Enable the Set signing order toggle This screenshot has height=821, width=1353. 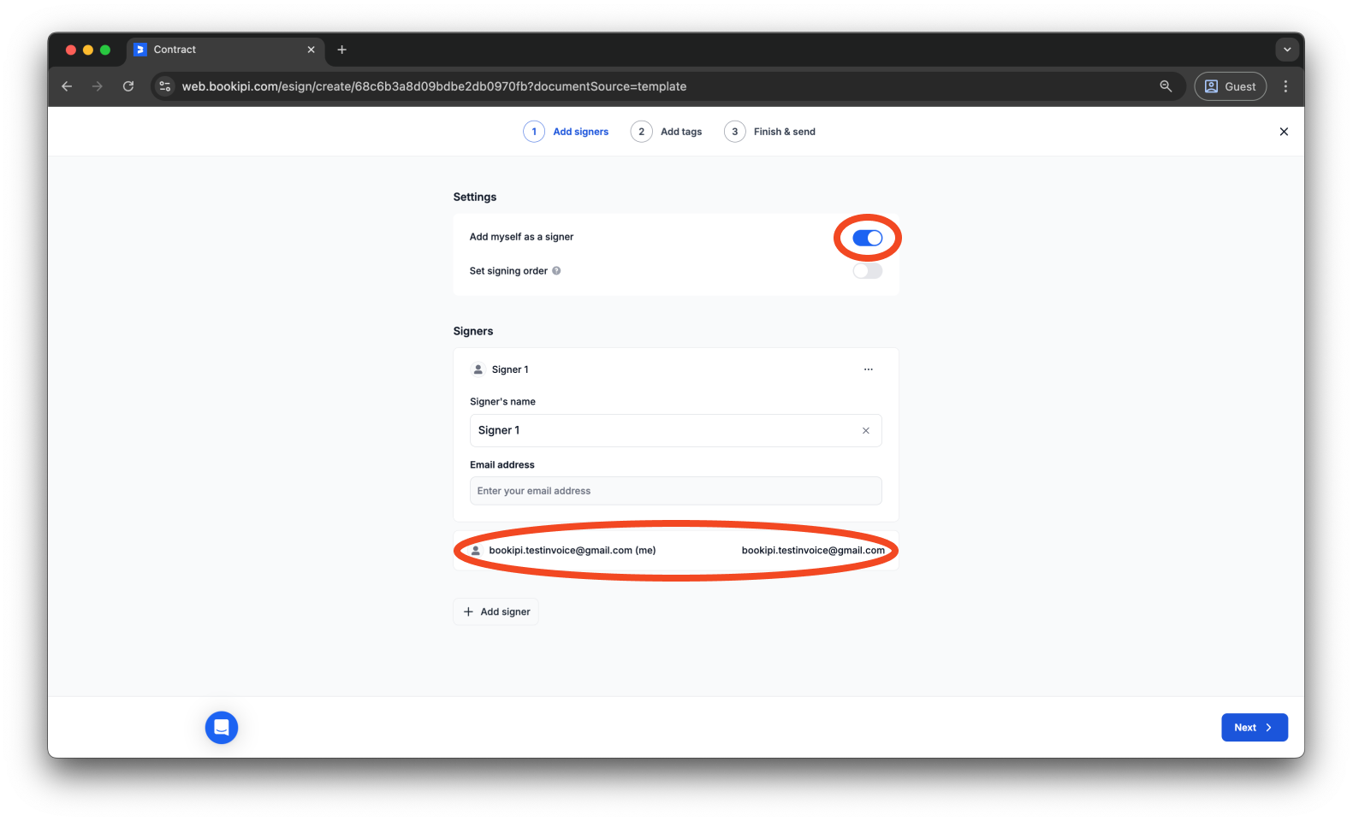coord(867,271)
